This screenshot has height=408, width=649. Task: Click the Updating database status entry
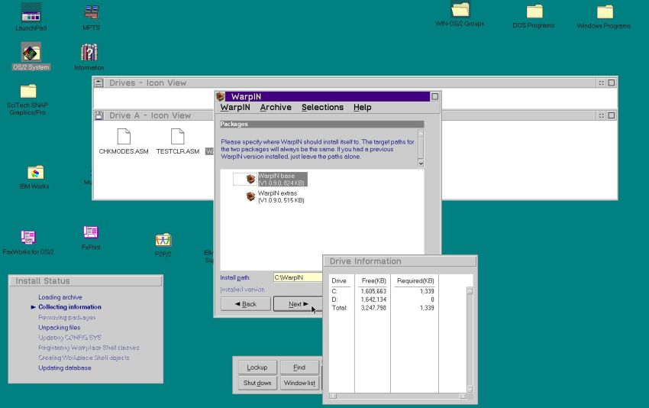[65, 368]
